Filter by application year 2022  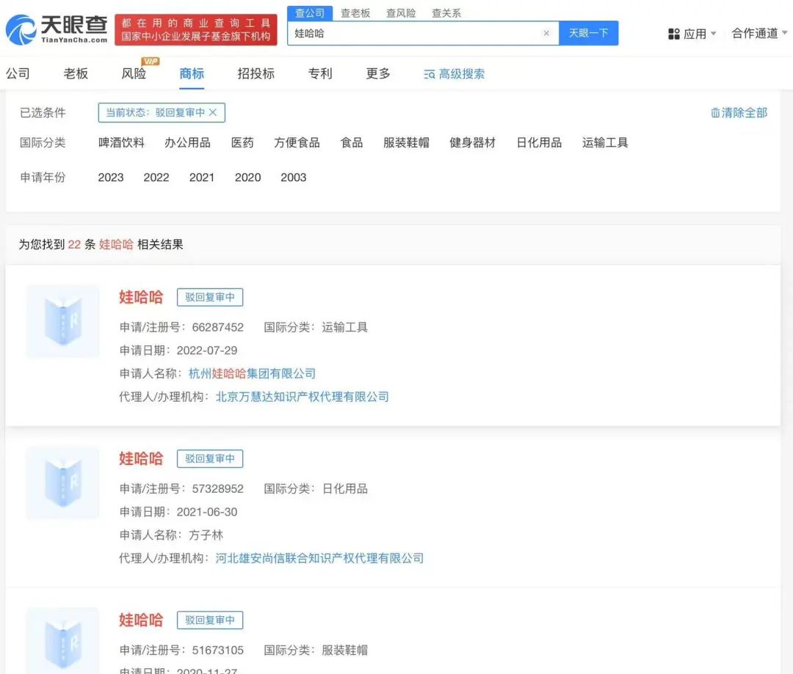(156, 177)
